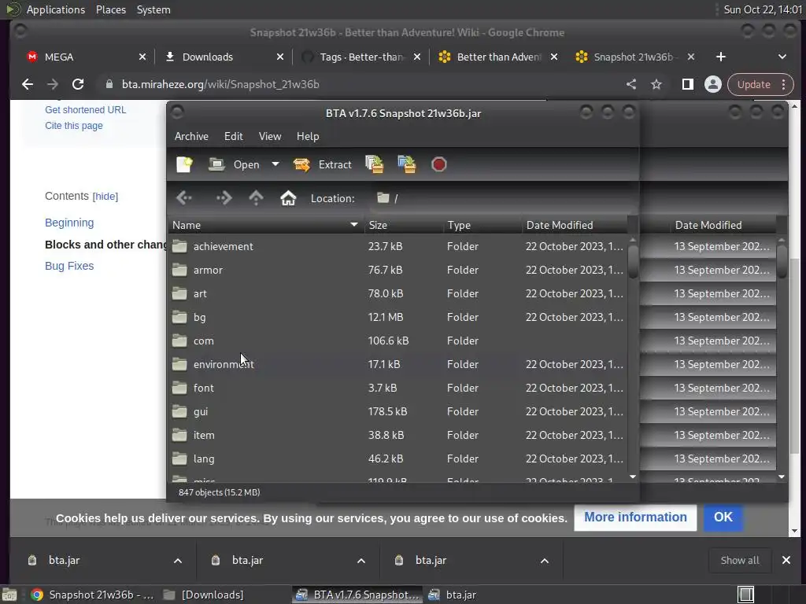Click More information on cookie banner
This screenshot has width=806, height=604.
click(x=635, y=517)
